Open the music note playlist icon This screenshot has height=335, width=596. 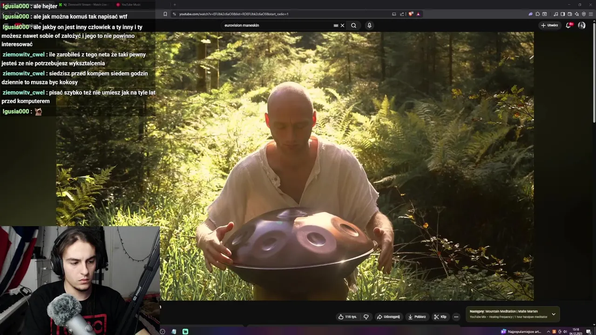click(x=555, y=14)
